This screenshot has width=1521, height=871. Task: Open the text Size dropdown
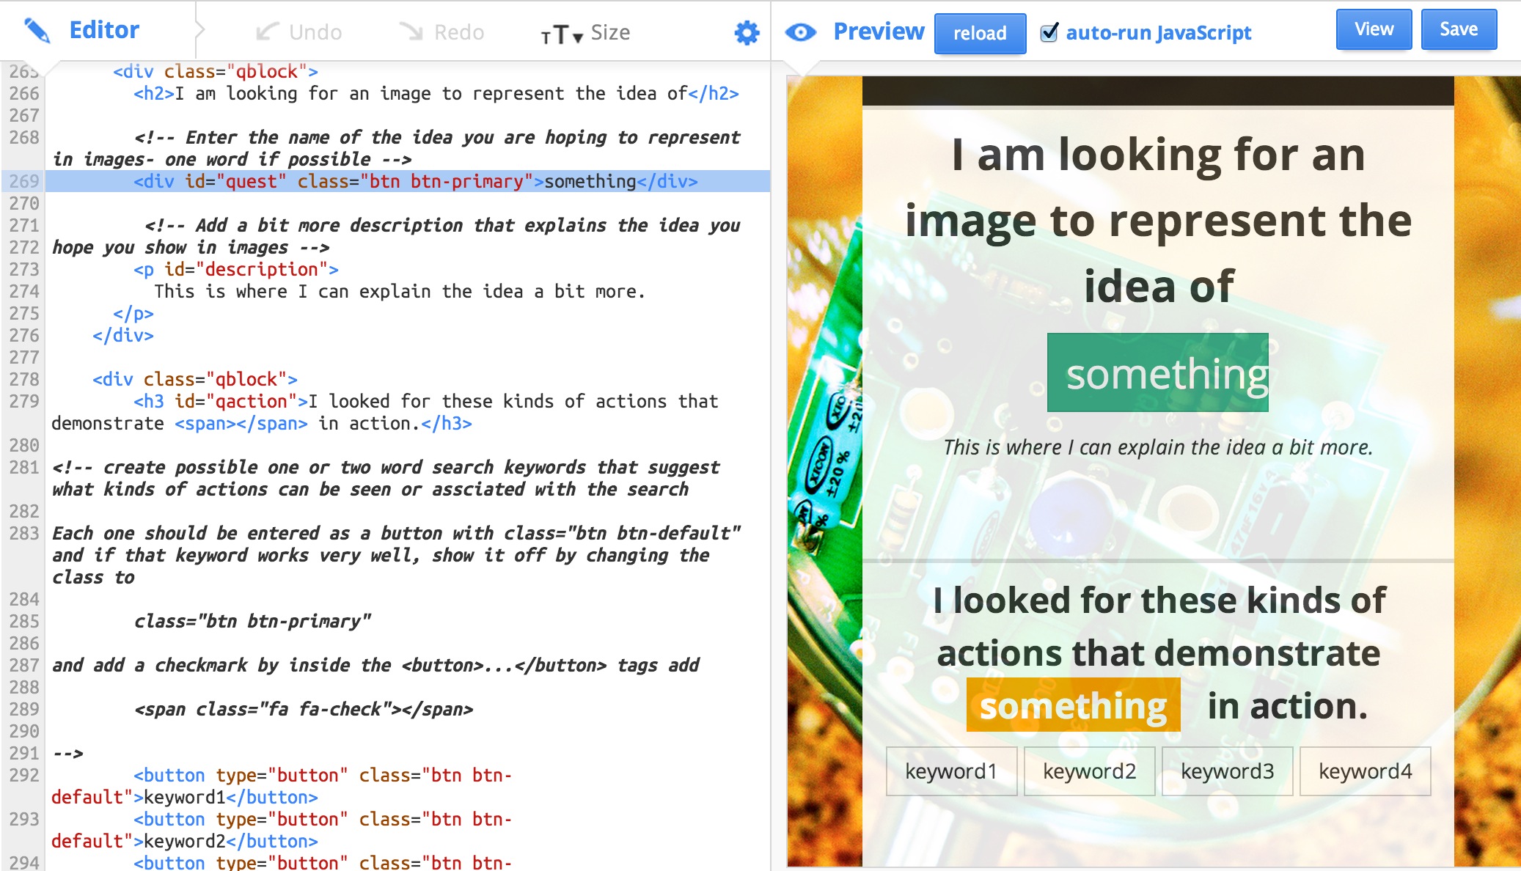point(585,33)
